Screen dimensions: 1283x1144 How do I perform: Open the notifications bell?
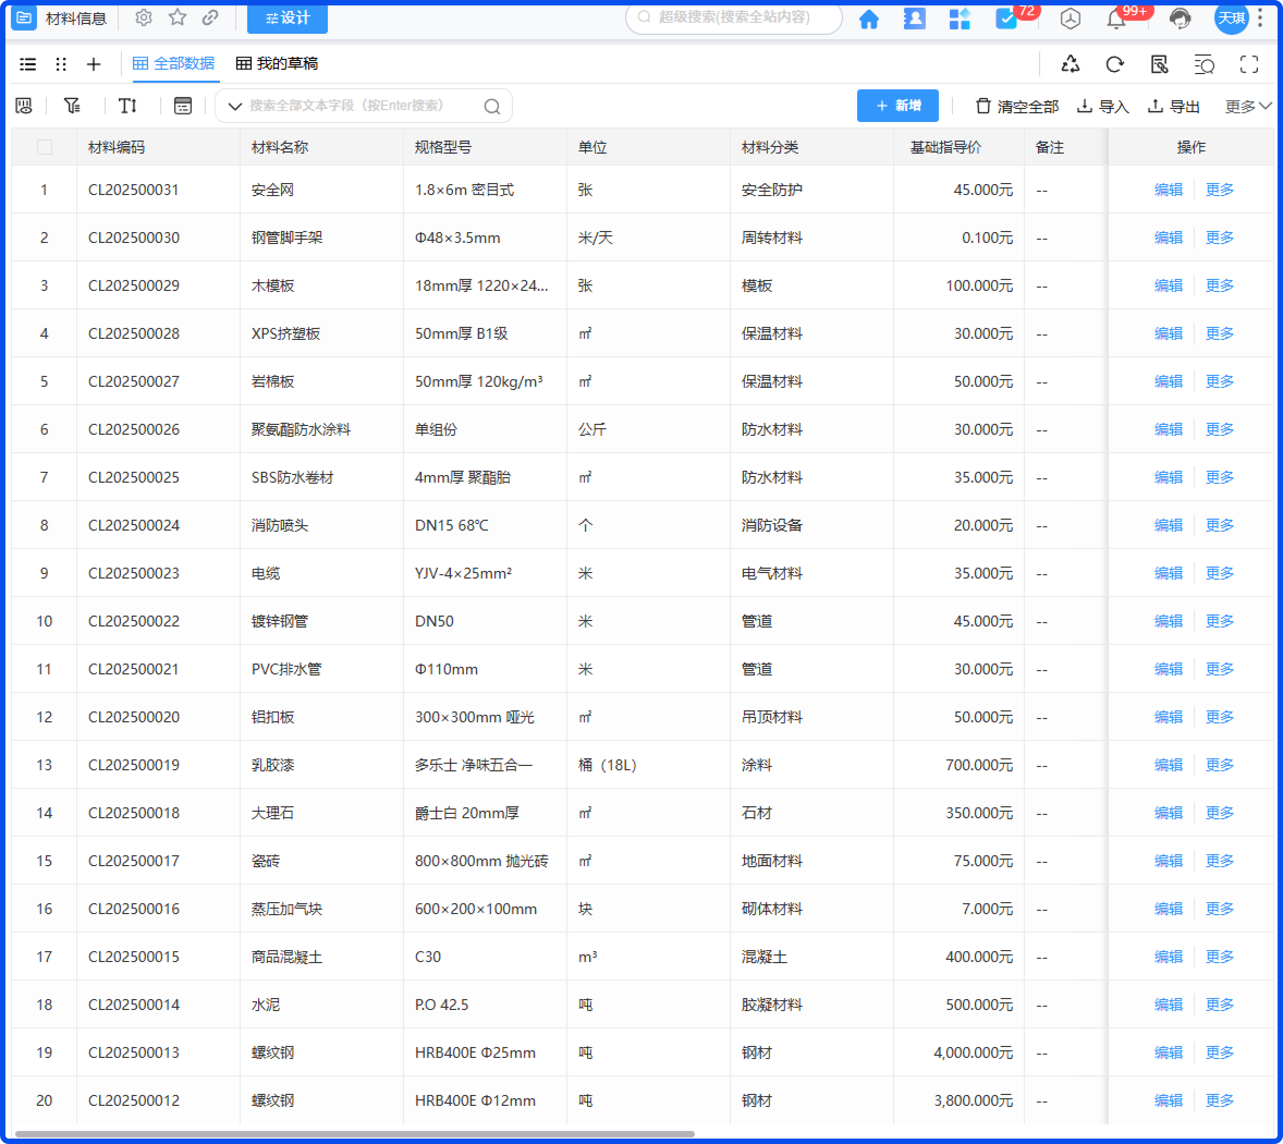point(1116,19)
